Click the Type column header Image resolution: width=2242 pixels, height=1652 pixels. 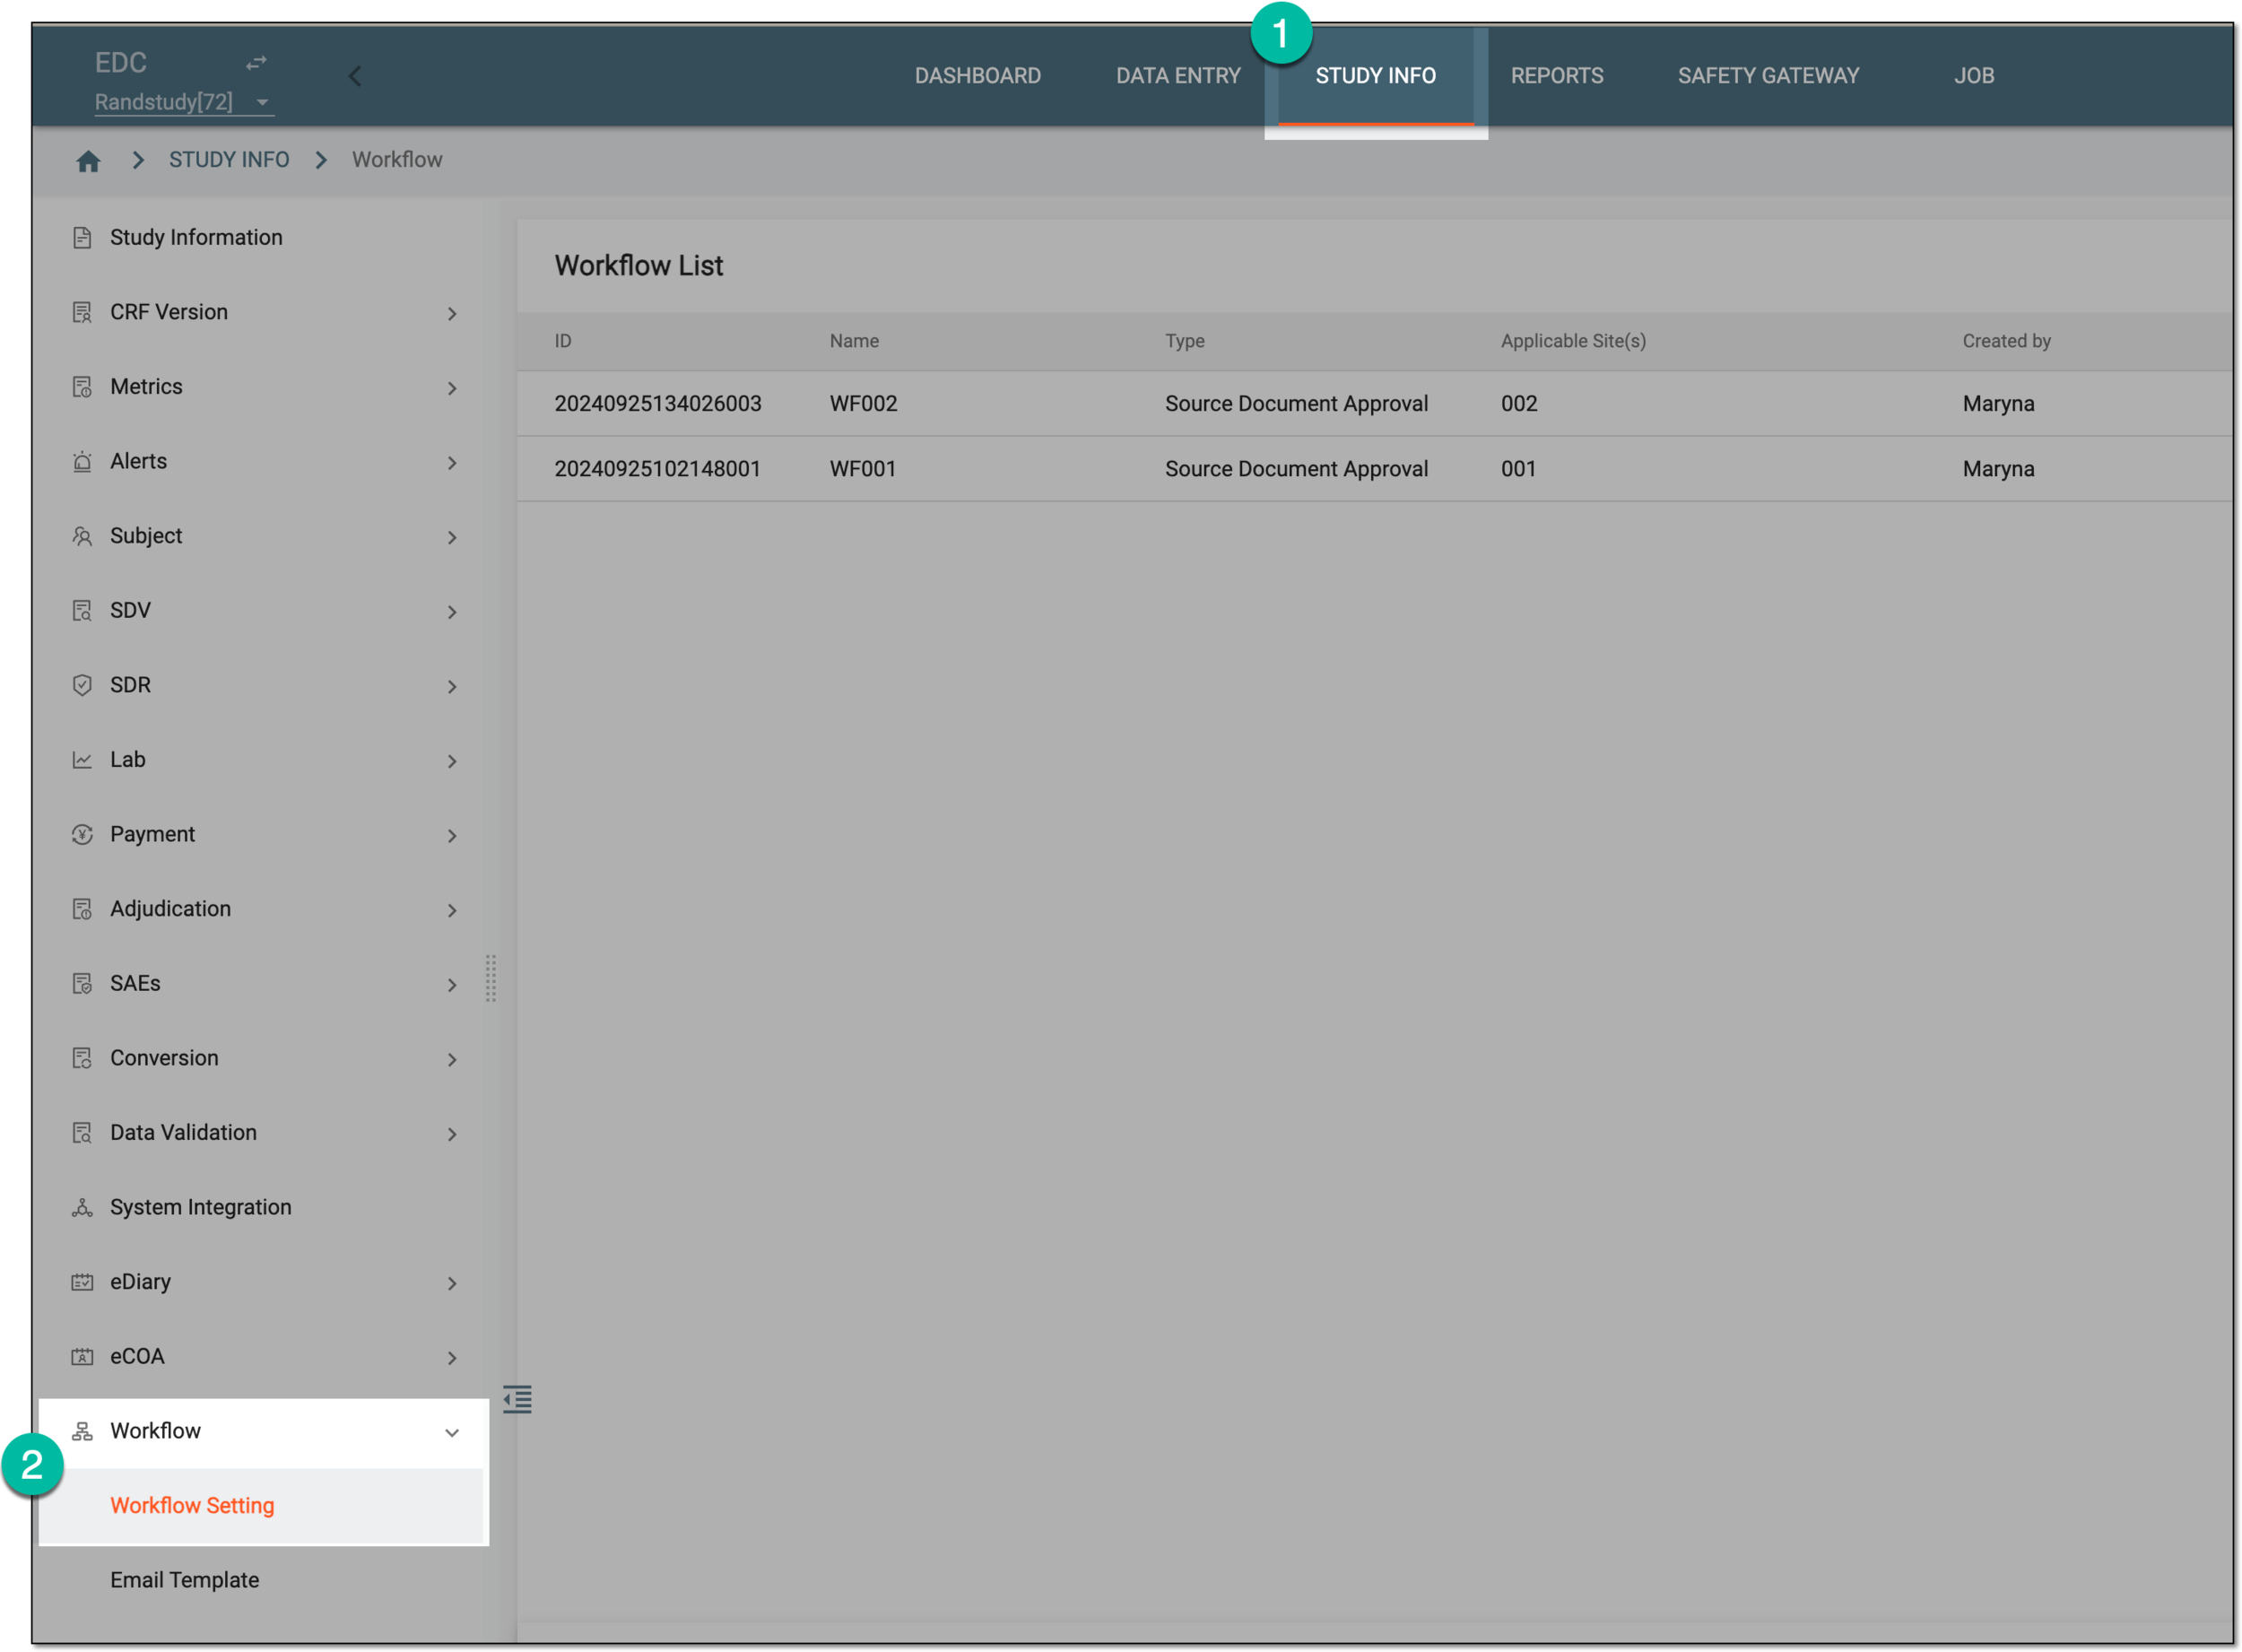pos(1184,341)
